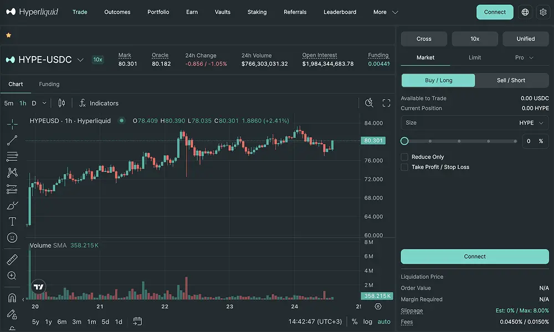Viewport: 554px width, 332px height.
Task: Click the Size input field
Action: click(x=475, y=122)
